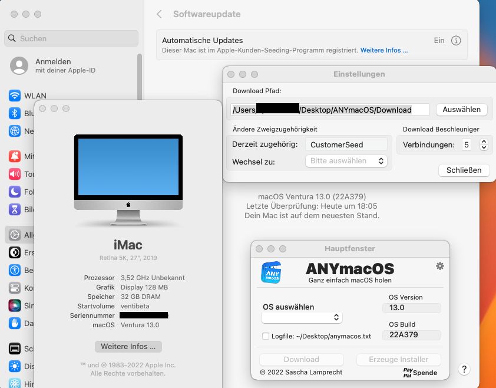The height and width of the screenshot is (388, 496).
Task: Click Anmelden mit deiner Apple-ID
Action: (x=65, y=65)
